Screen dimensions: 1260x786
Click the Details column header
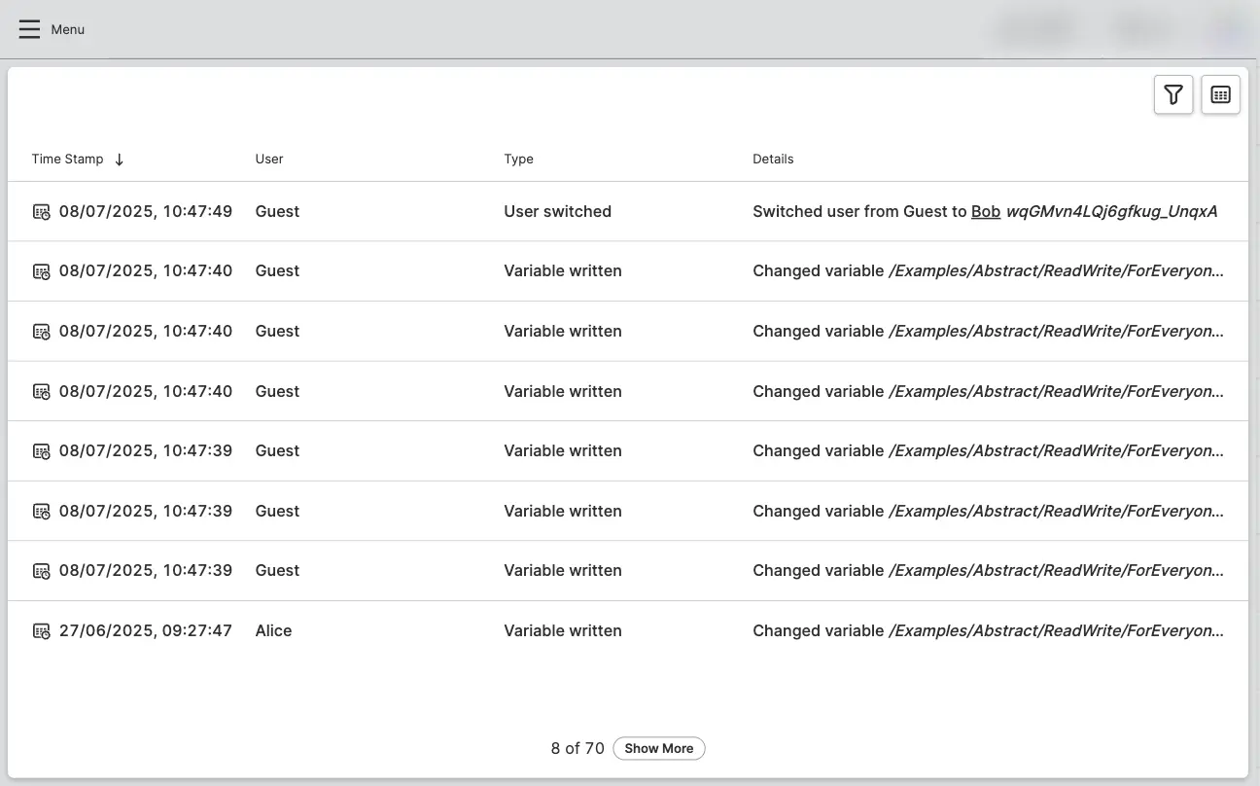(x=773, y=159)
